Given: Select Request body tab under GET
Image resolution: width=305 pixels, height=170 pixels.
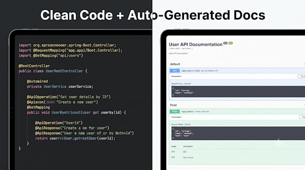Looking at the screenshot, I should (x=177, y=84).
